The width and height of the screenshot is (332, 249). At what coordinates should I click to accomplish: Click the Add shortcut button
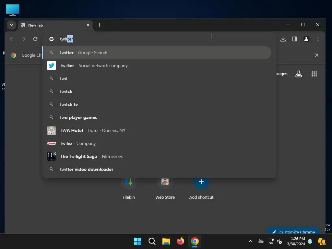click(201, 189)
